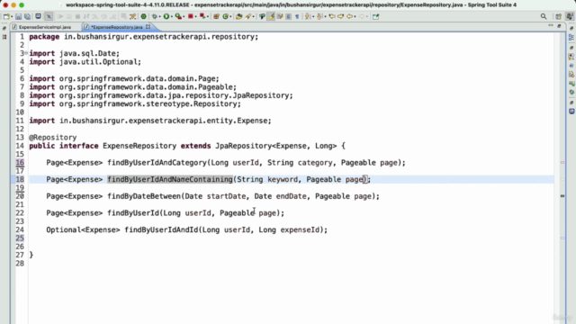Screen dimensions: 576x324
Task: Expand the Next Annotation dropdown arrow
Action: pyautogui.click(x=313, y=16)
